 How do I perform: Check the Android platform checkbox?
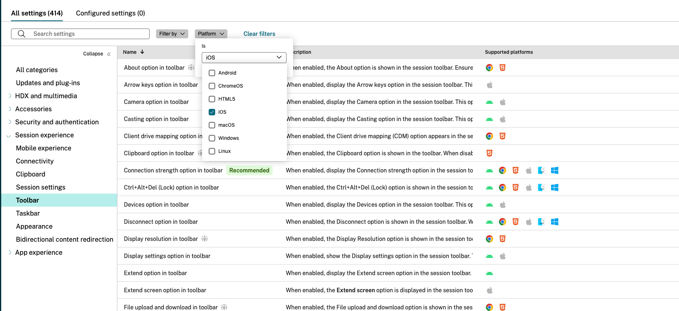pos(212,73)
